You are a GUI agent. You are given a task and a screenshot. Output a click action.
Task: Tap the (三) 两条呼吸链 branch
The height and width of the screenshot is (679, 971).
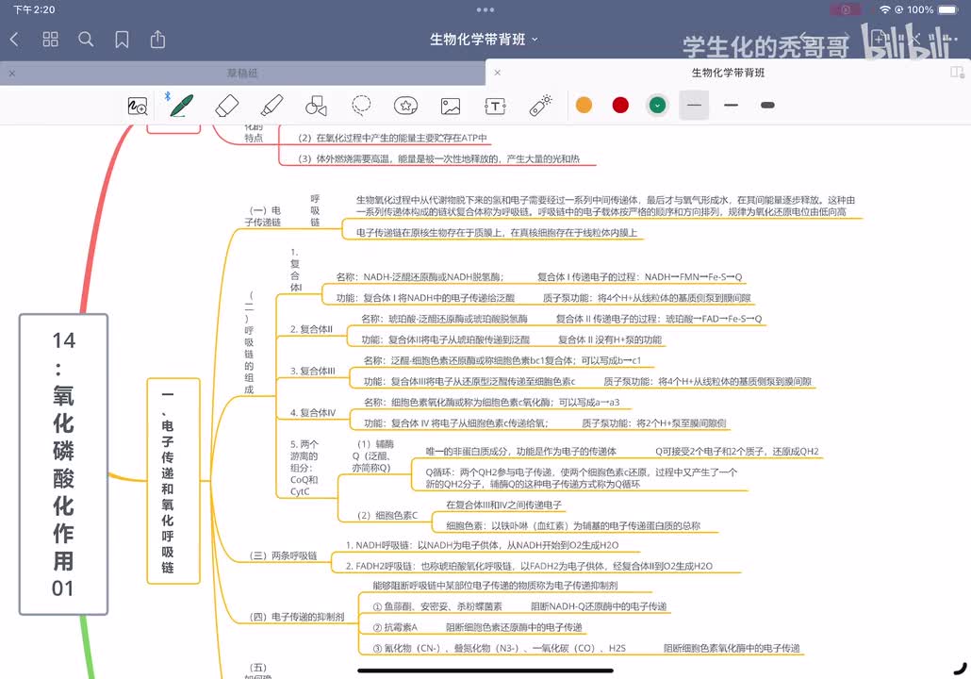coord(283,555)
